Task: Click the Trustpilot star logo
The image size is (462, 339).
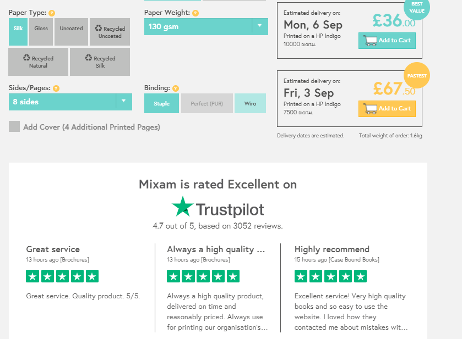Action: coord(182,207)
